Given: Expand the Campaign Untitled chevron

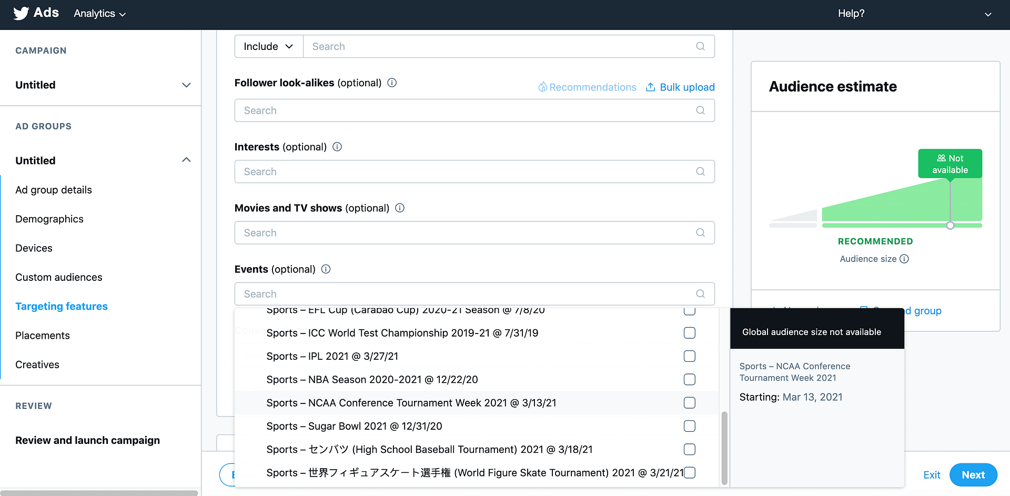Looking at the screenshot, I should pyautogui.click(x=186, y=85).
